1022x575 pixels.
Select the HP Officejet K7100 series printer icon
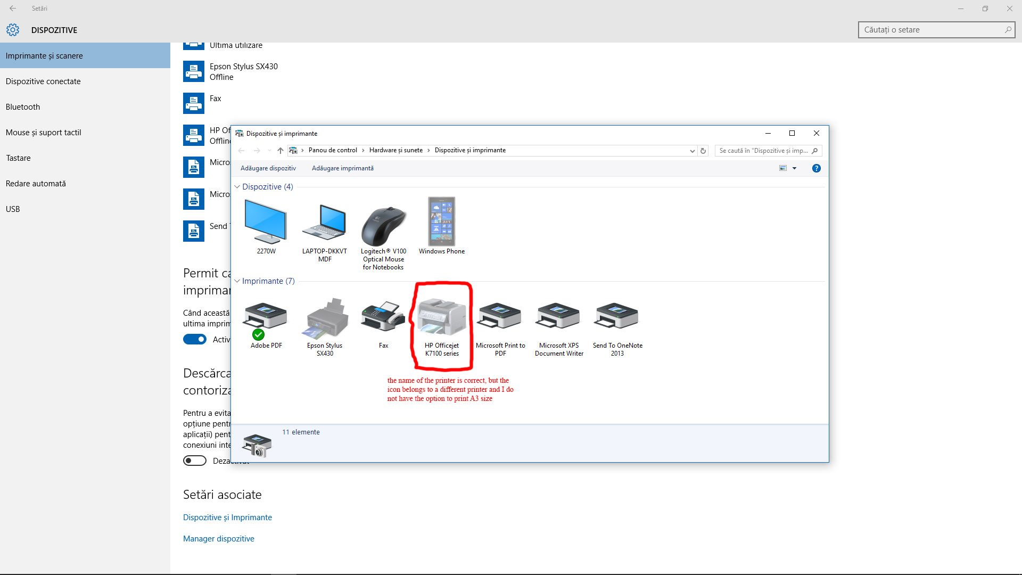click(442, 317)
